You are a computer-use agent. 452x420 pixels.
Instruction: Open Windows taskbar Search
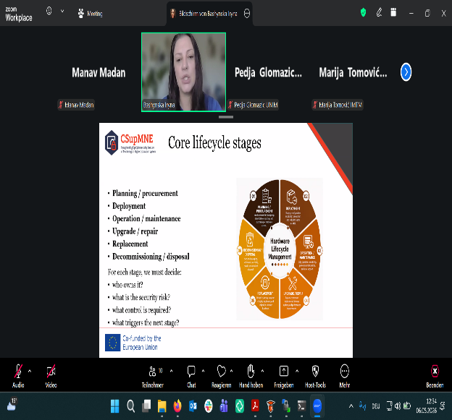tap(130, 406)
